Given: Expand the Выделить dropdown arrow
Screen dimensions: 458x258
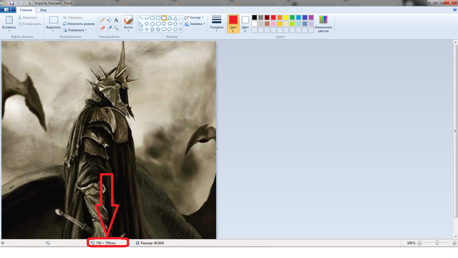Looking at the screenshot, I should [x=54, y=31].
